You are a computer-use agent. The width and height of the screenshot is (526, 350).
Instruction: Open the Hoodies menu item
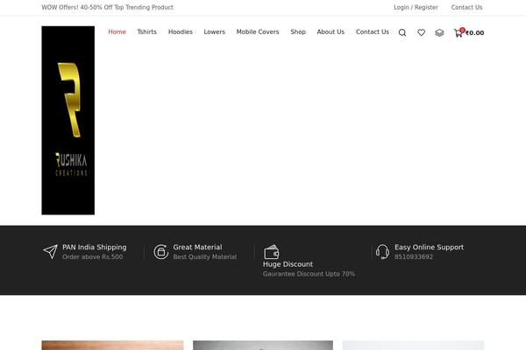181,31
